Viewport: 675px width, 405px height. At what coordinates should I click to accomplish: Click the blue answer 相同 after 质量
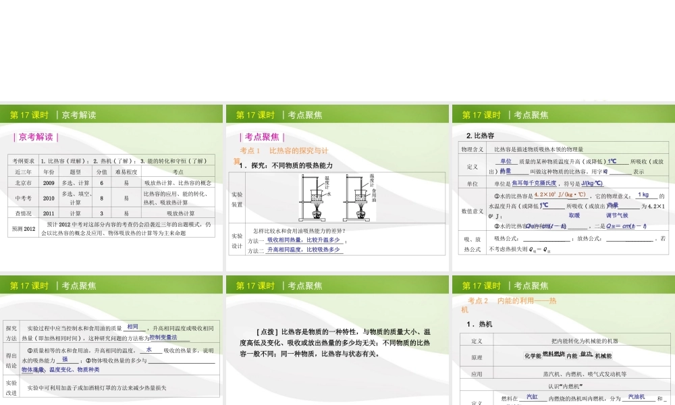click(x=133, y=327)
